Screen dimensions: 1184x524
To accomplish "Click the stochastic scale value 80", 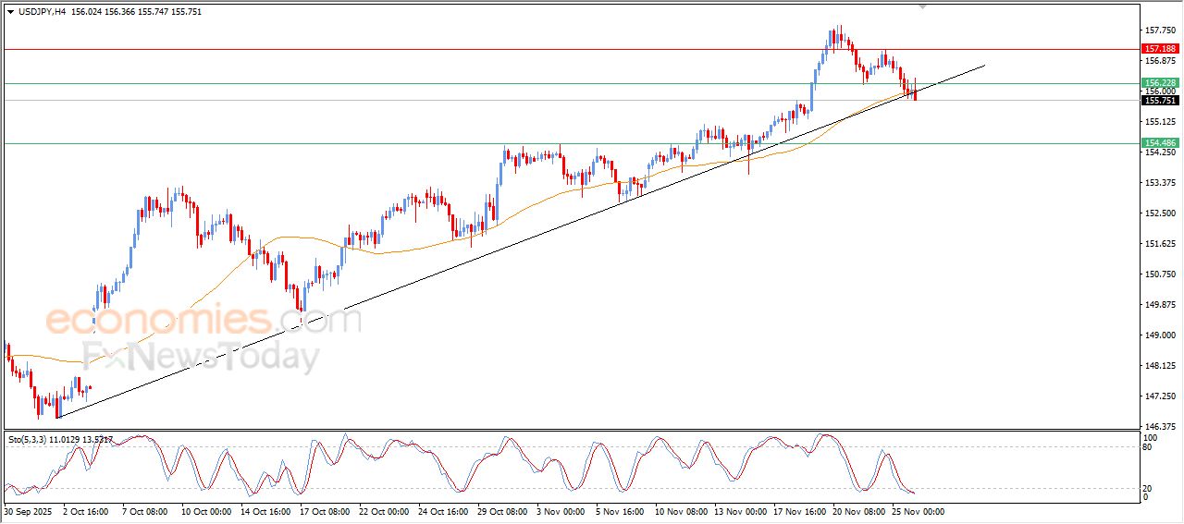I will (1149, 447).
